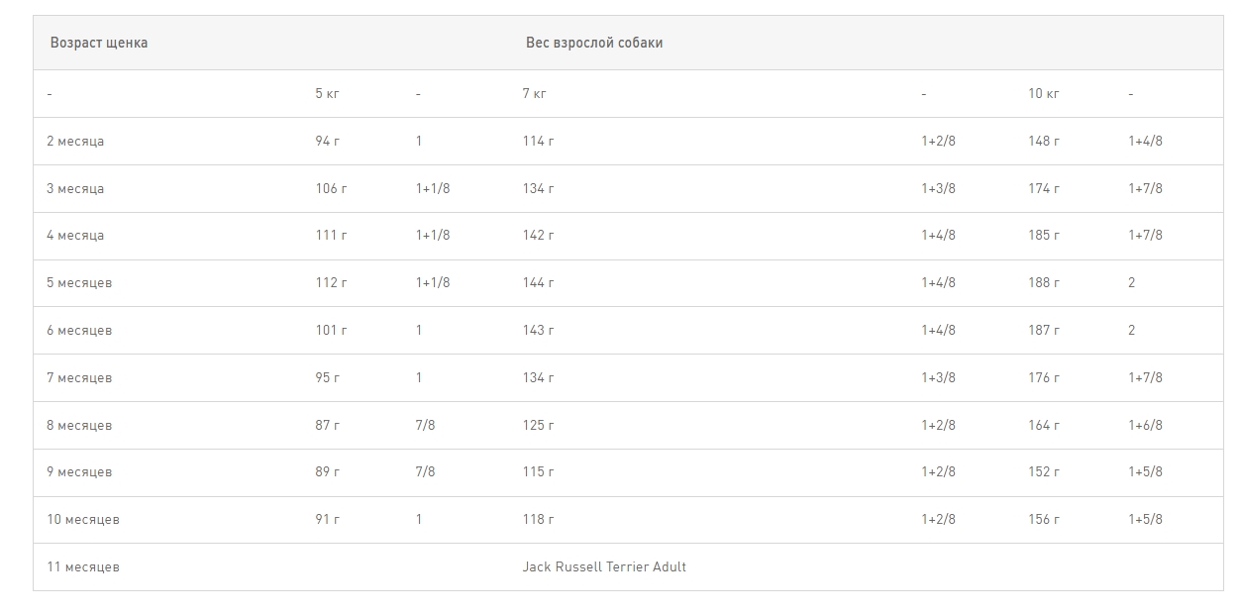Click the '94 г' cell

[327, 141]
